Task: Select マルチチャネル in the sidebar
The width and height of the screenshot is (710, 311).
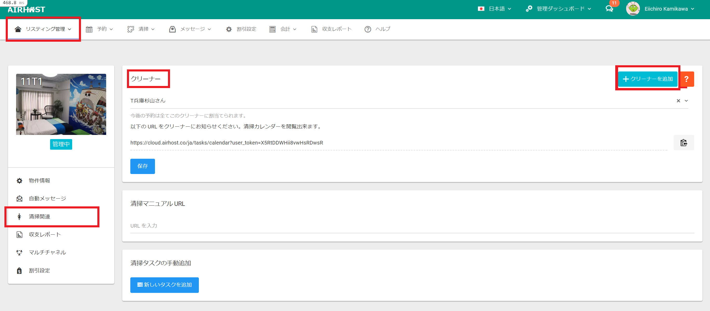Action: click(x=47, y=252)
